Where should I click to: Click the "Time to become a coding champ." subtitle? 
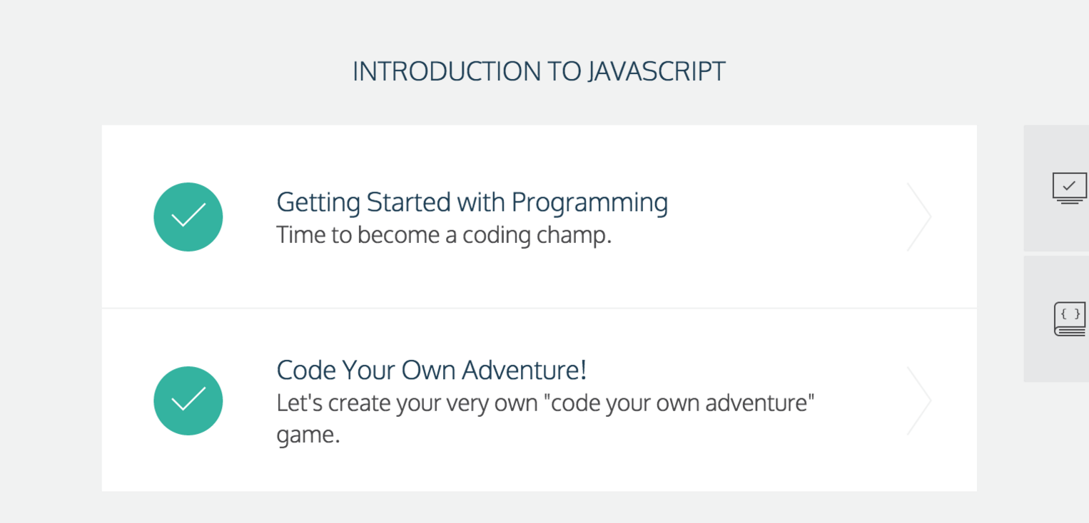444,235
